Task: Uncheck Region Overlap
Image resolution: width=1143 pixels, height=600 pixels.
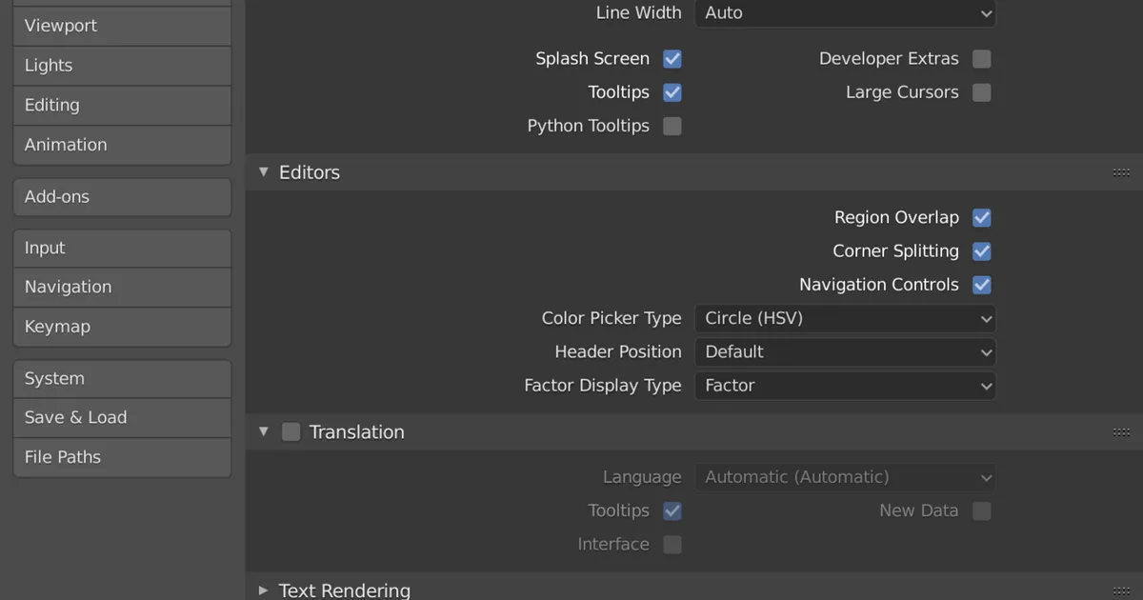Action: [982, 218]
